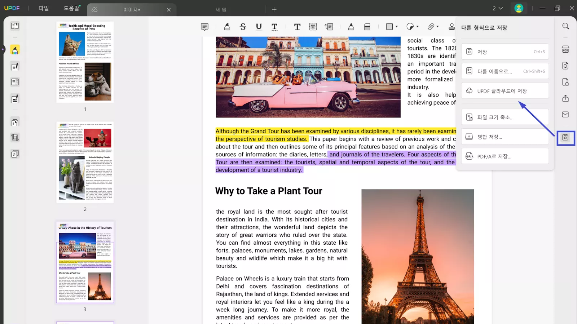Open the Reader mode icon in left sidebar
This screenshot has width=577, height=324.
pyautogui.click(x=15, y=26)
